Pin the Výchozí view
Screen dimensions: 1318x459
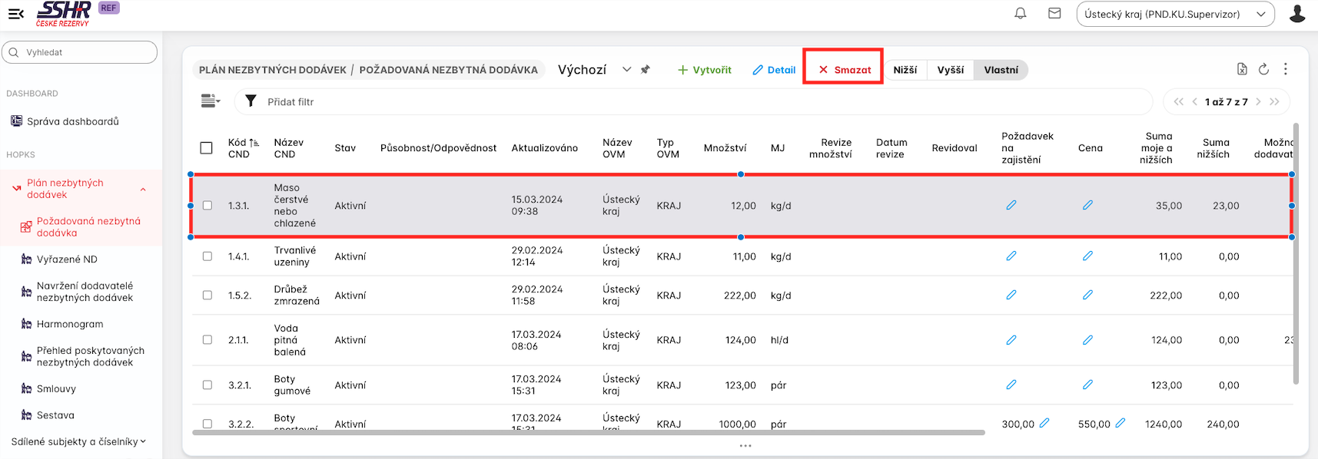tap(646, 70)
